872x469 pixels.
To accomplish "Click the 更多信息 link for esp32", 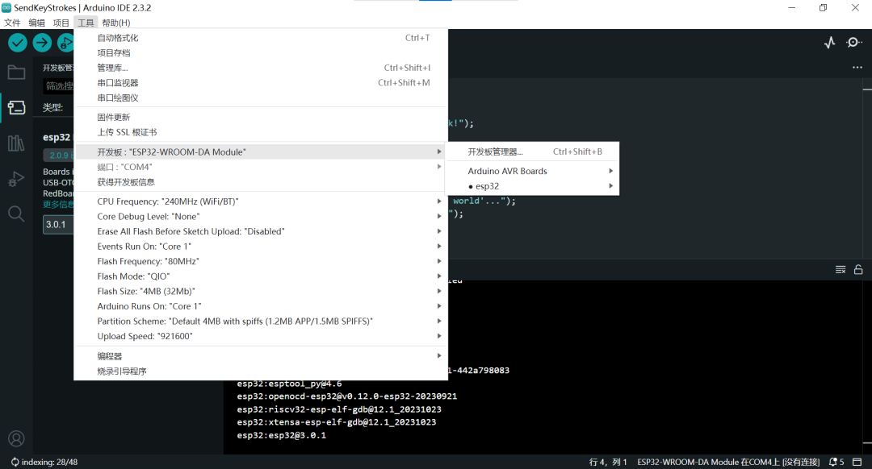I will click(60, 204).
